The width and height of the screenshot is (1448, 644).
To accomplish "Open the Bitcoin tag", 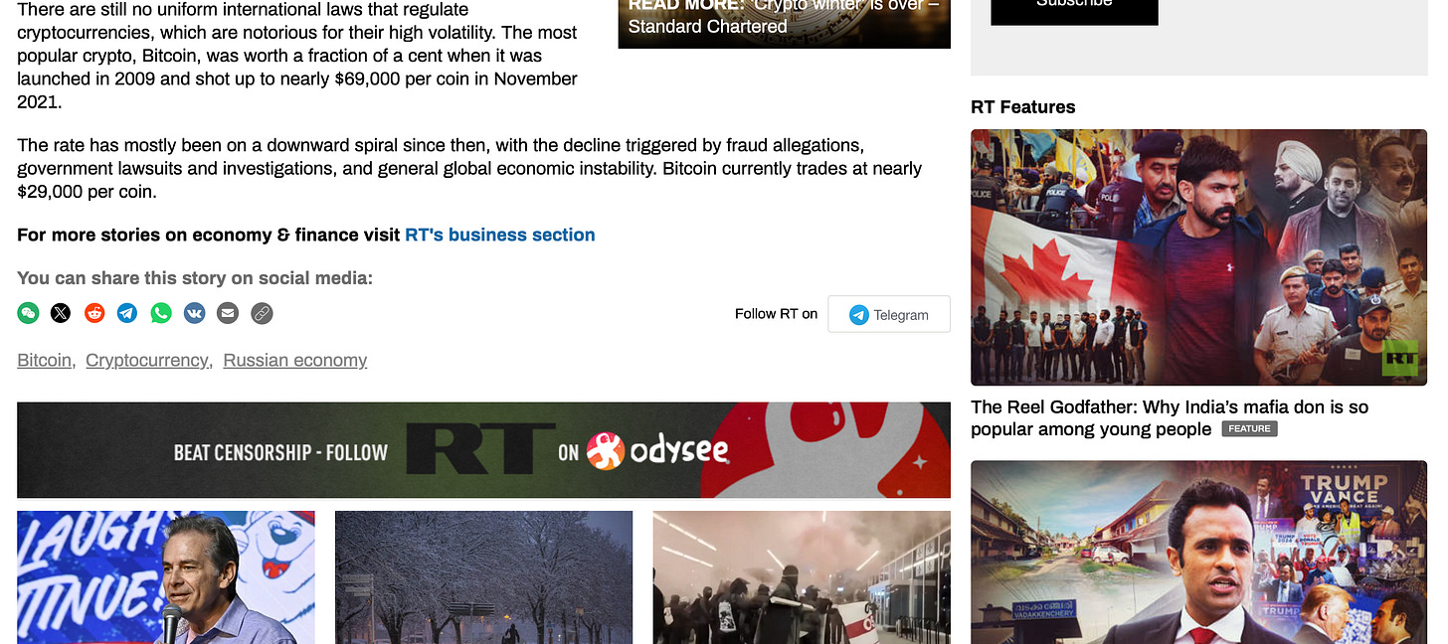I will (44, 360).
